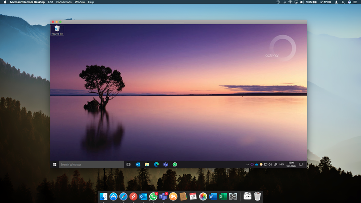
Task: Expand the hidden system tray icons
Action: (x=247, y=165)
